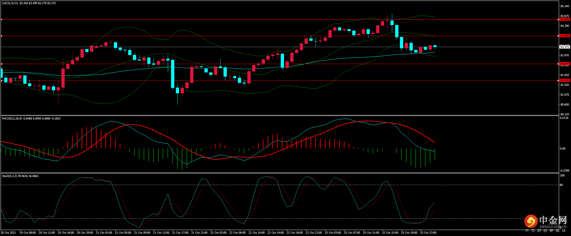
Task: Click MACD scale value -0.3789
Action: tap(565, 171)
